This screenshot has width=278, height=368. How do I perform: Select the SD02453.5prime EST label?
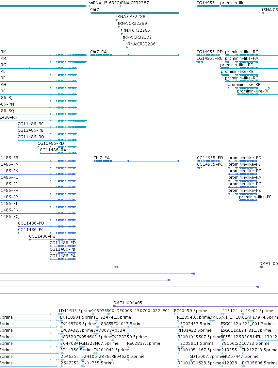(197, 324)
